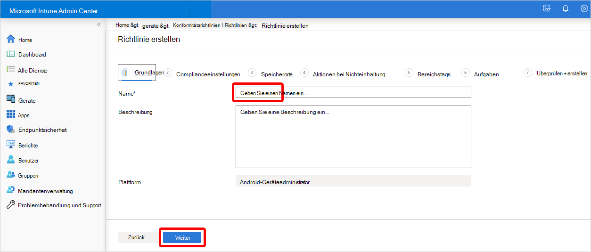This screenshot has height=252, width=591.
Task: Collapse the sidebar with double chevron
Action: tap(99, 24)
